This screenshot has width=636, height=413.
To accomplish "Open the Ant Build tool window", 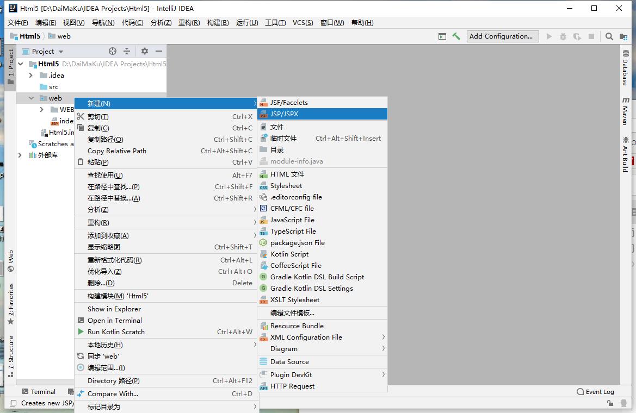I will [x=626, y=154].
